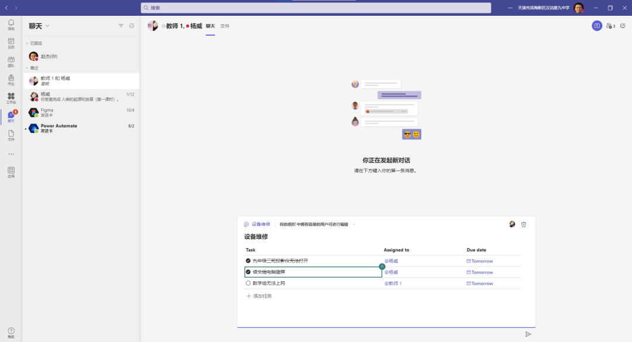Open the 更多 menu in the title bar
632x342 pixels.
pos(510,7)
